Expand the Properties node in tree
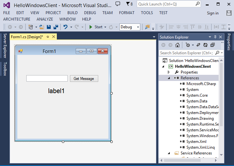The height and width of the screenshot is (166, 234). point(169,72)
